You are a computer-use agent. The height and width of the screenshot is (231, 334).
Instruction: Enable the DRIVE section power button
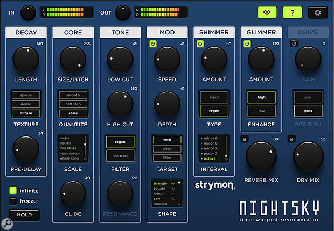pos(294,44)
